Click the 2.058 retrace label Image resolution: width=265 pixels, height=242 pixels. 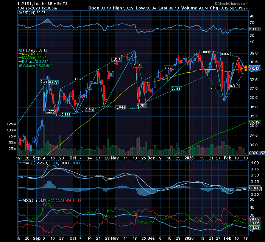pyautogui.click(x=215, y=88)
